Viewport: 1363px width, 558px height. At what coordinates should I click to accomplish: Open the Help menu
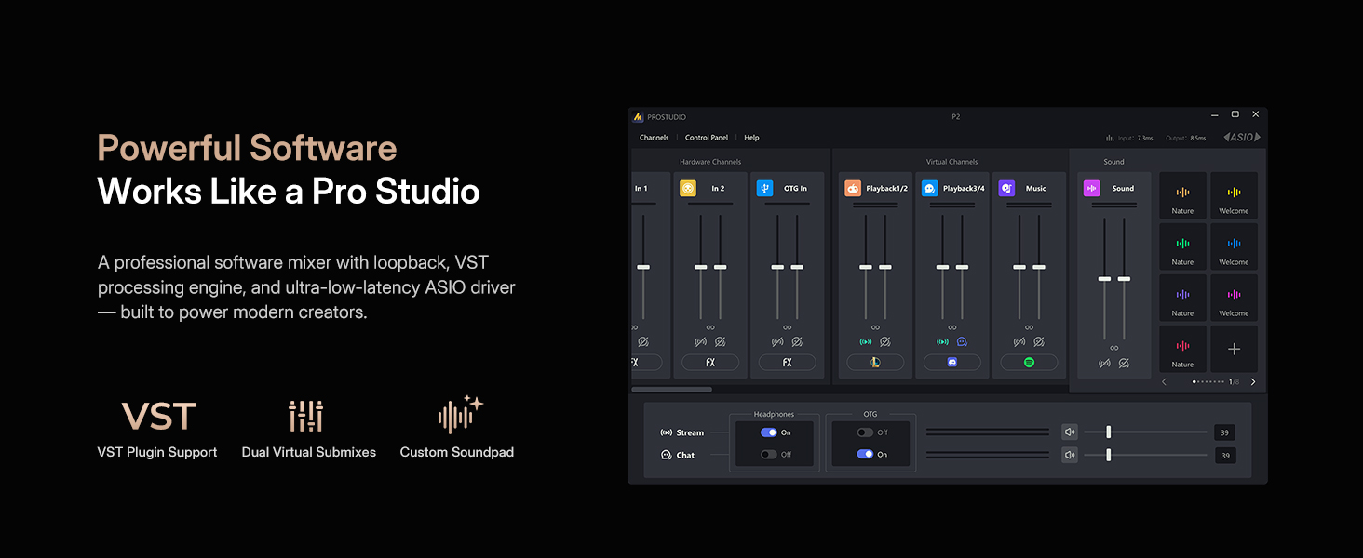(x=751, y=138)
